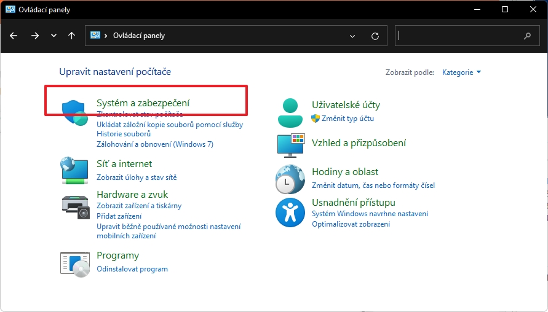The height and width of the screenshot is (312, 548).
Task: Click Změnit typ účtu link
Action: (x=347, y=119)
